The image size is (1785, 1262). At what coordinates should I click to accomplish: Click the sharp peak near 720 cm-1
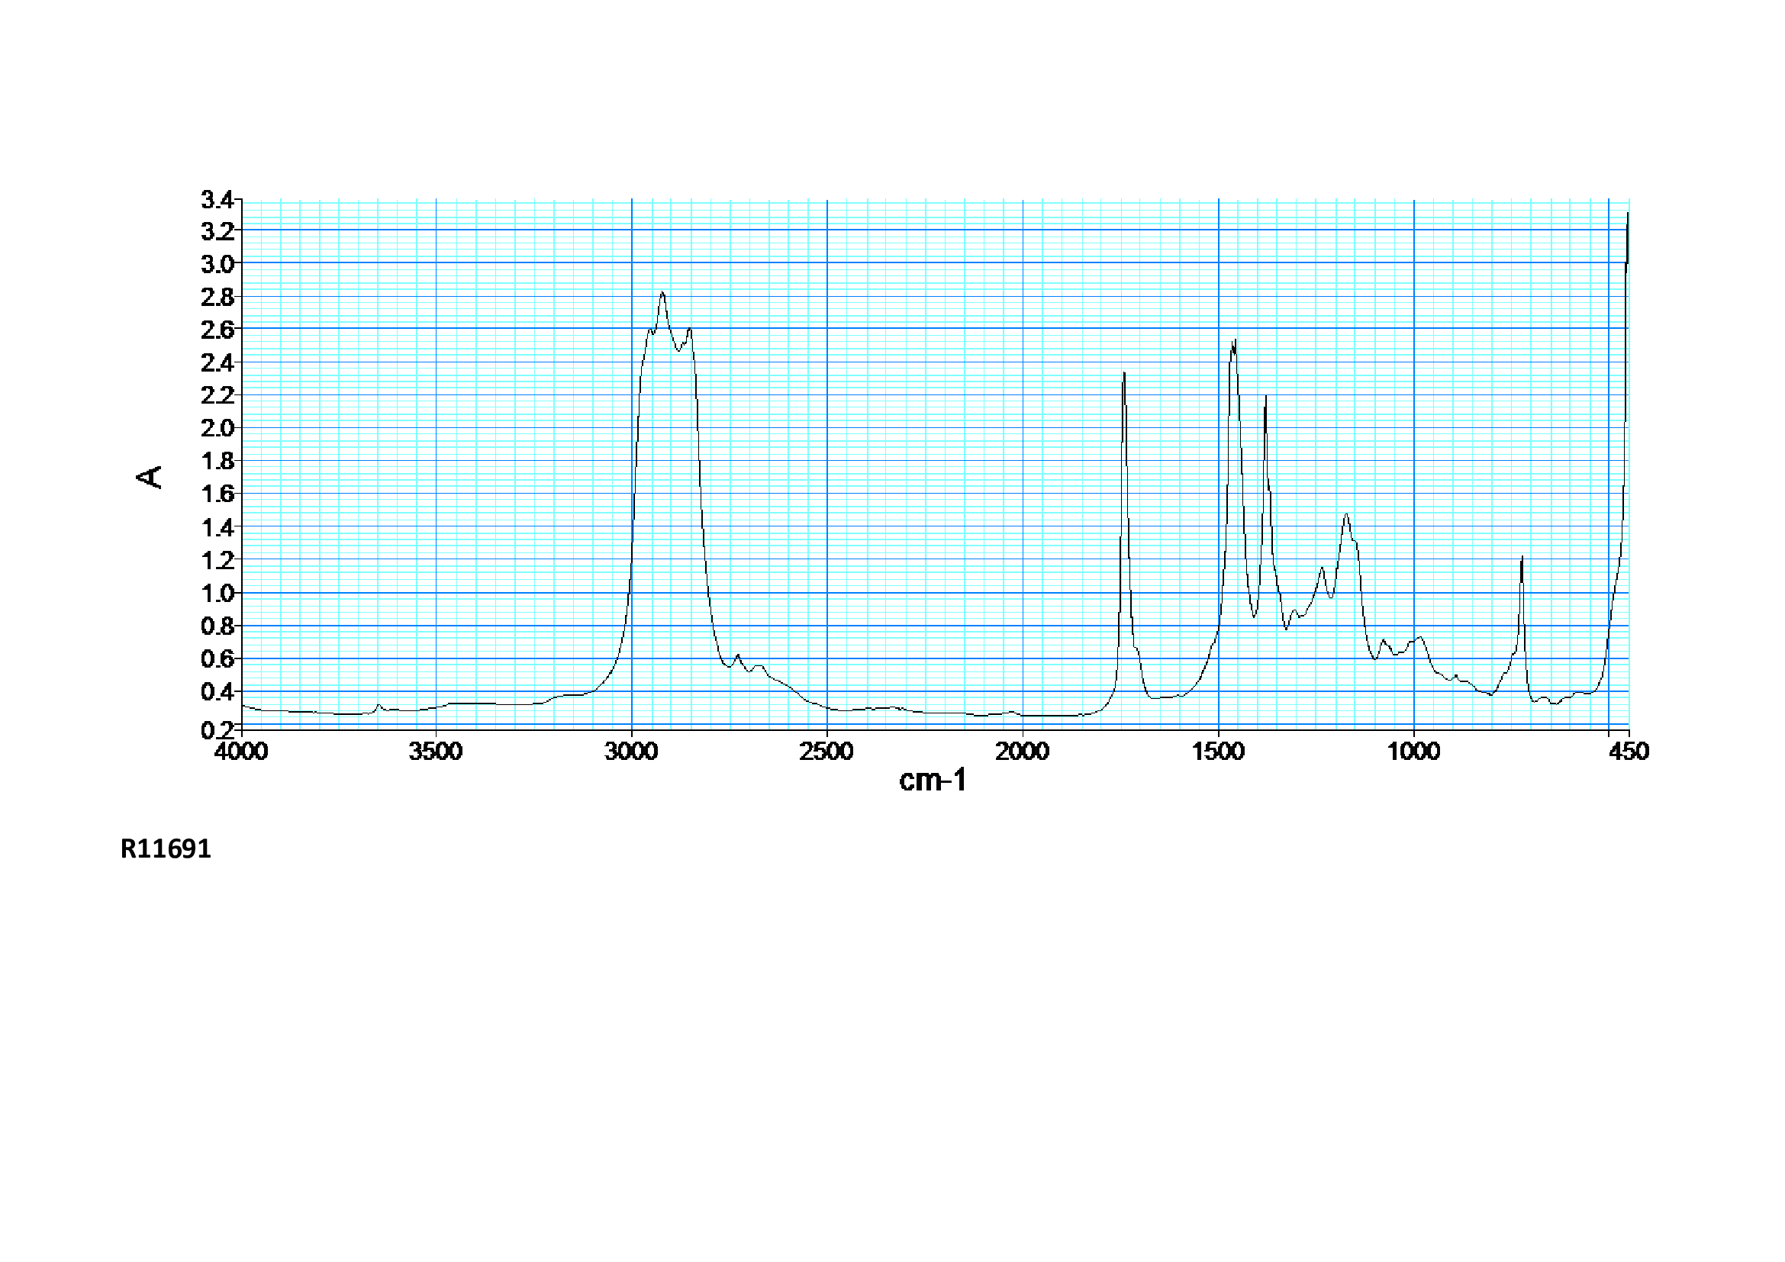click(1522, 557)
